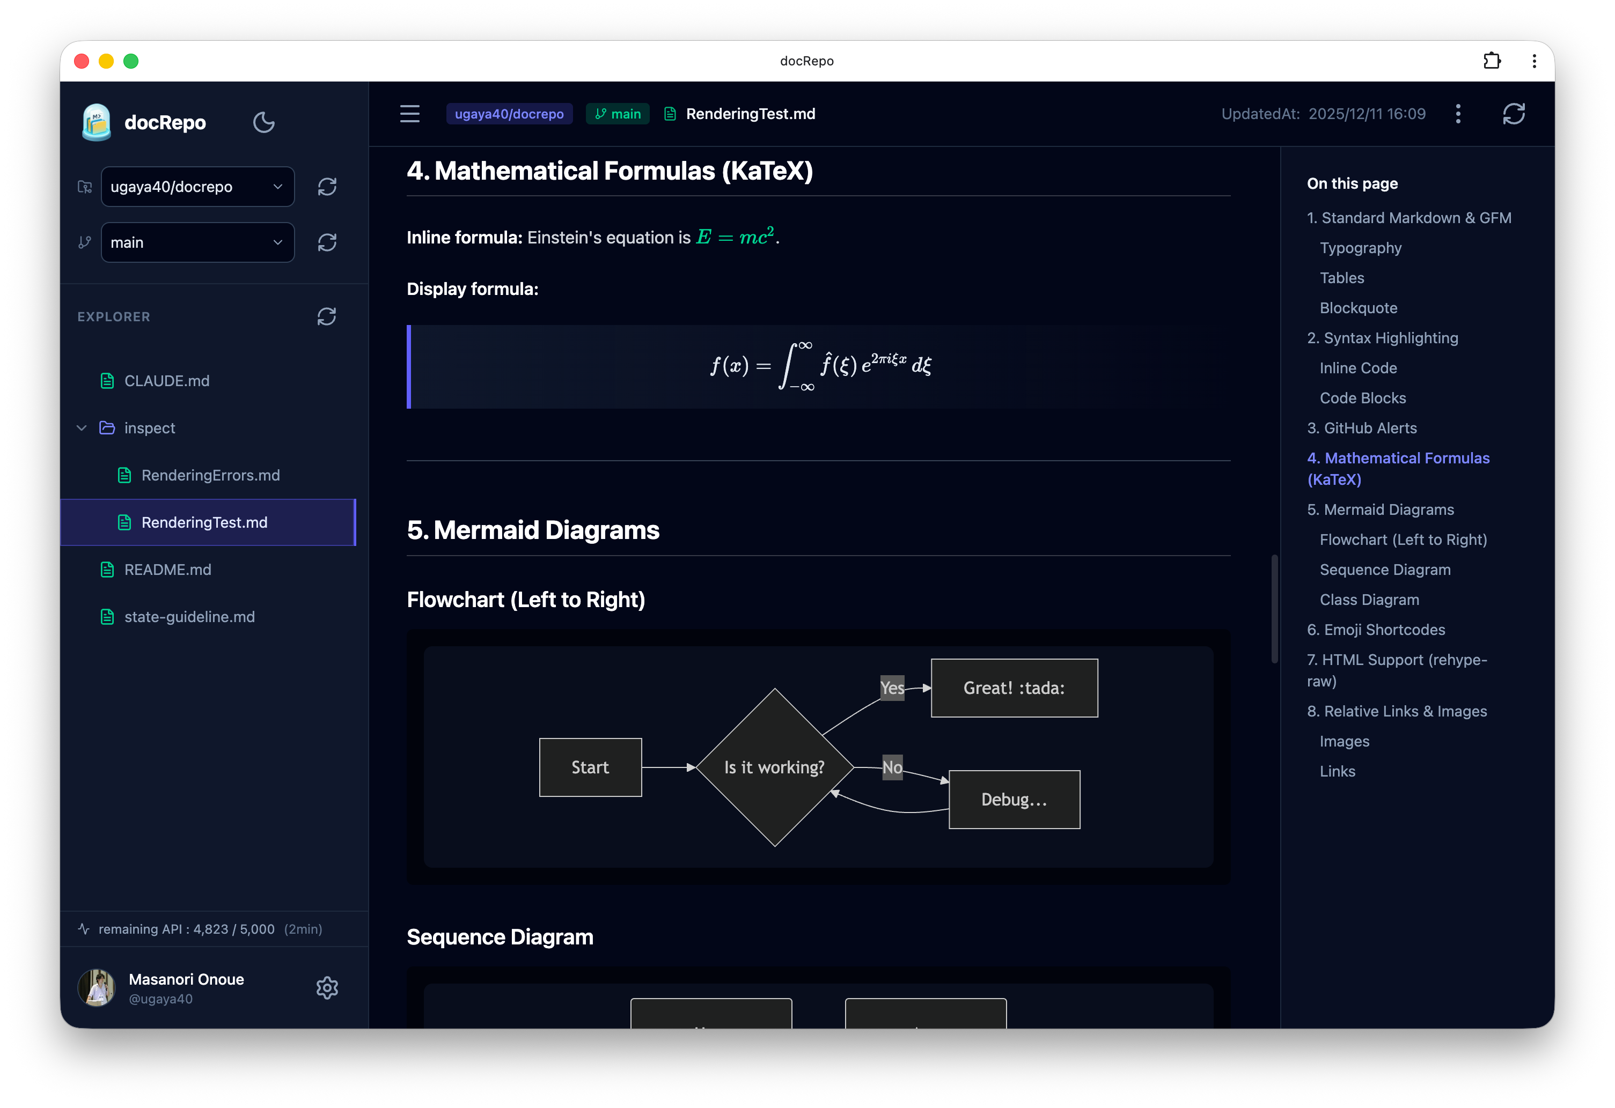Viewport: 1615px width, 1108px height.
Task: Refresh the repository list
Action: [327, 186]
